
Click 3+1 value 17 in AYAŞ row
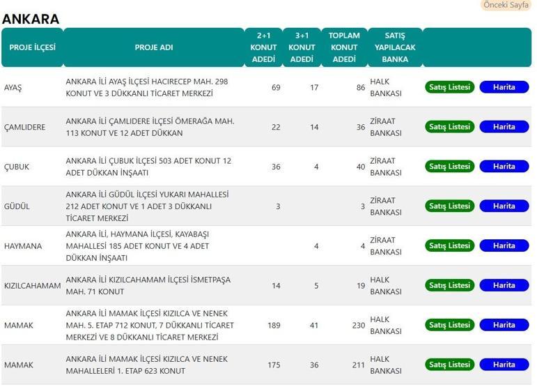pyautogui.click(x=314, y=87)
